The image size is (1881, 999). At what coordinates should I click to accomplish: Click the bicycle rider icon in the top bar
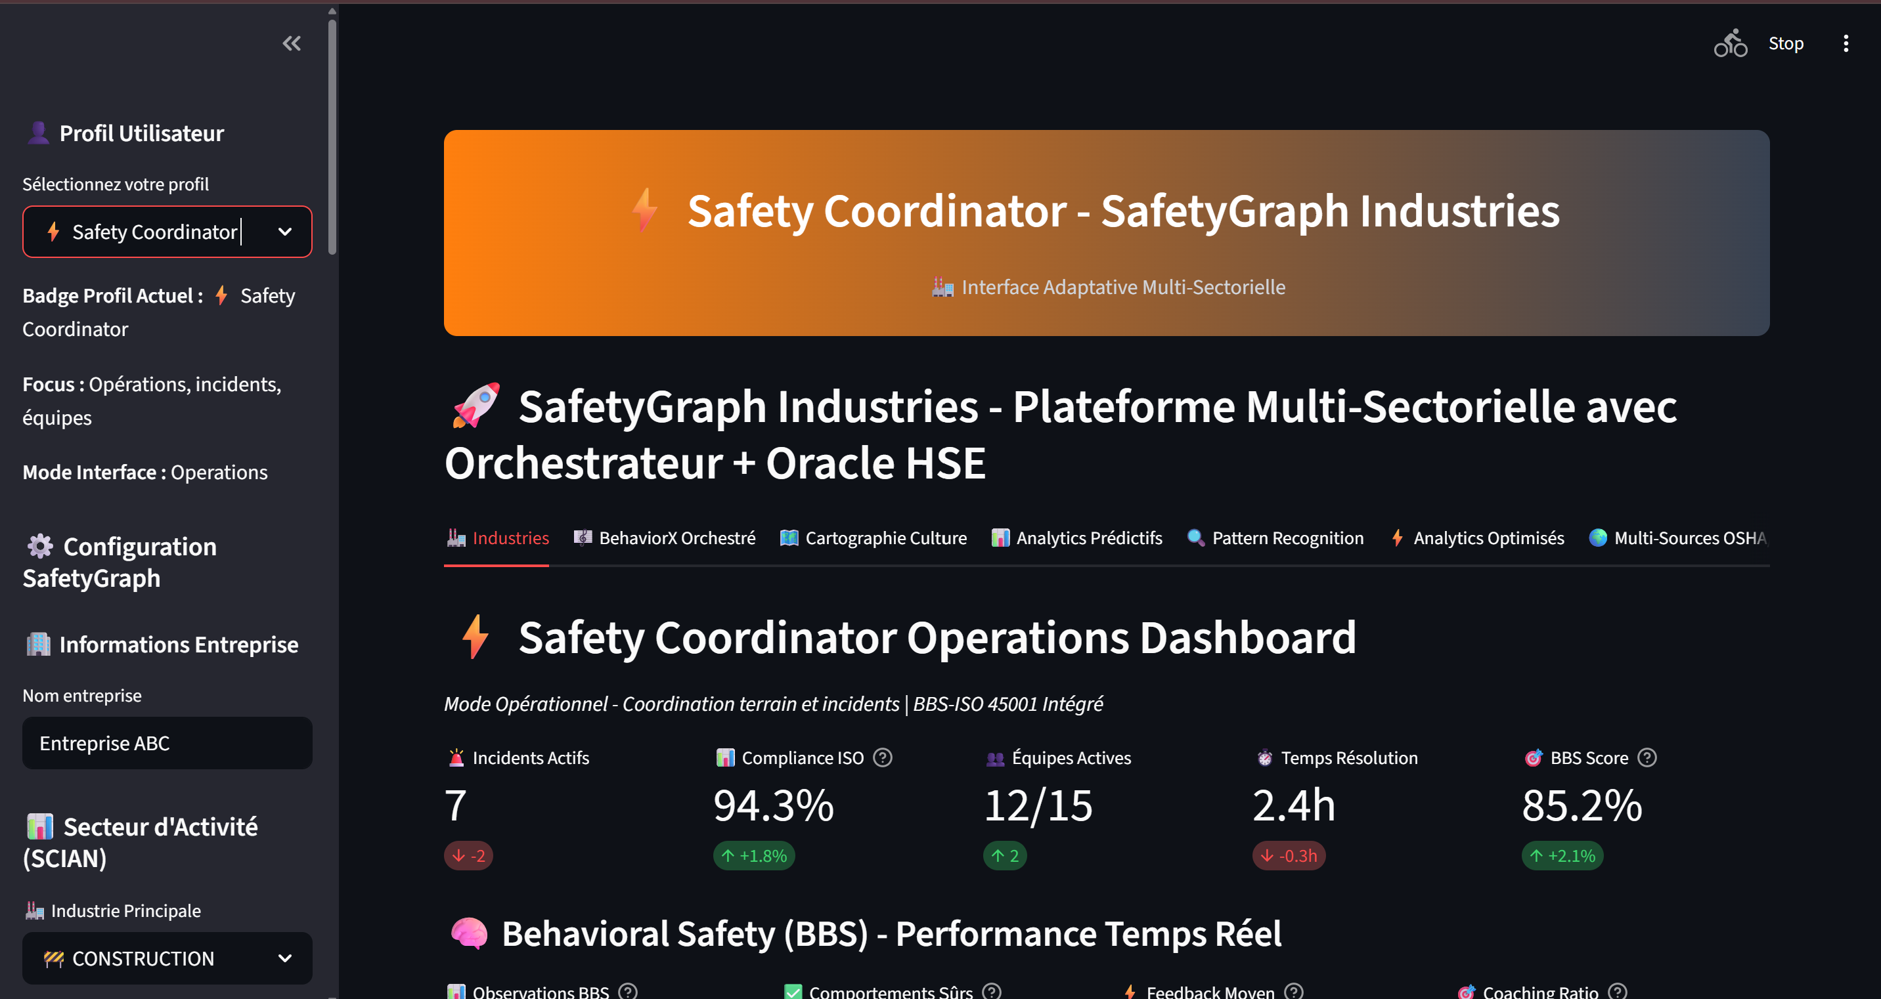pos(1731,43)
